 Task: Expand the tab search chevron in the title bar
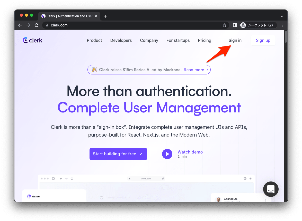point(282,16)
